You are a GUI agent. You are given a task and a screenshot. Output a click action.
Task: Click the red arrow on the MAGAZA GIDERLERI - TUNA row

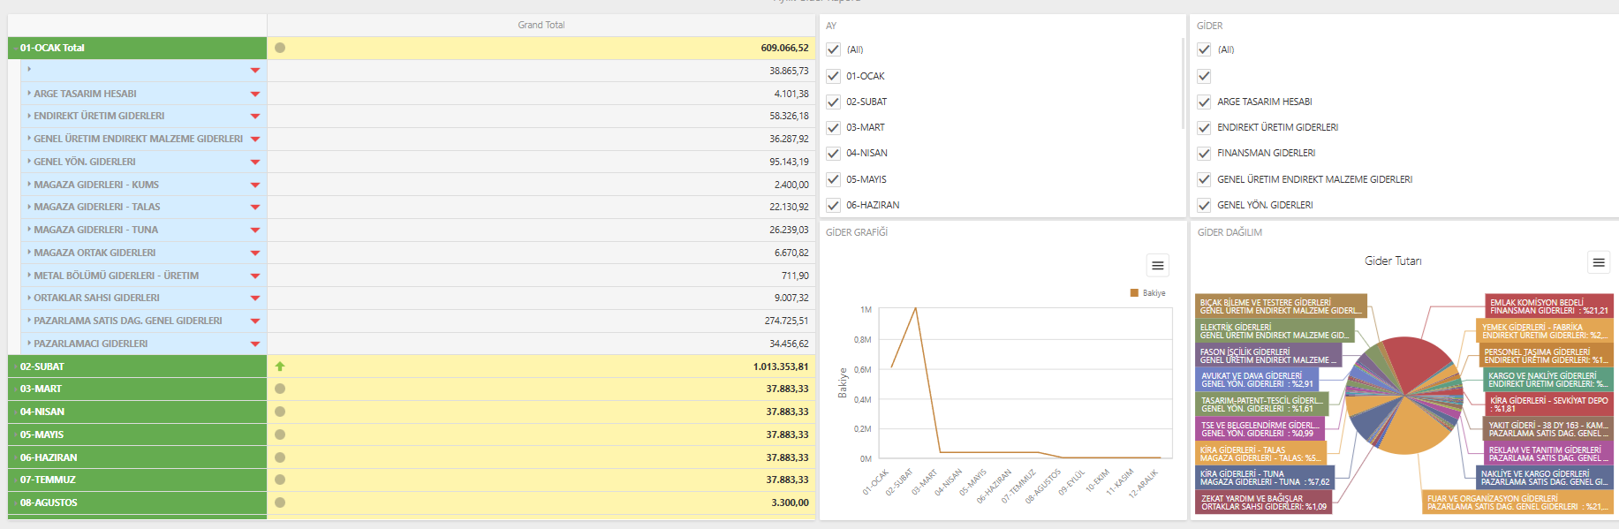tap(255, 230)
